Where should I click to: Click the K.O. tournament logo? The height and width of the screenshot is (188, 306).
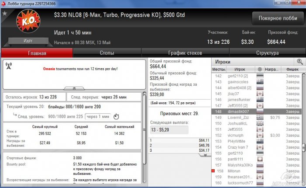tap(28, 21)
